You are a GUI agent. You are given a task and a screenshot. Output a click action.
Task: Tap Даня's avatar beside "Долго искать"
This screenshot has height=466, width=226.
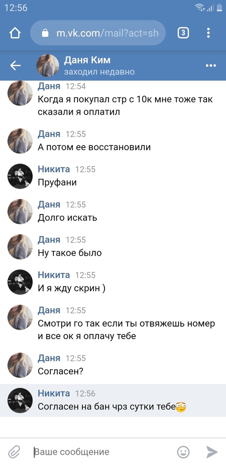tap(20, 211)
